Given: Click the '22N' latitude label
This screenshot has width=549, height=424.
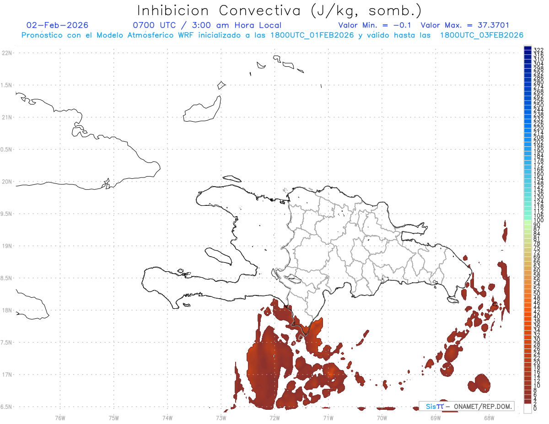Looking at the screenshot, I should click(6, 53).
